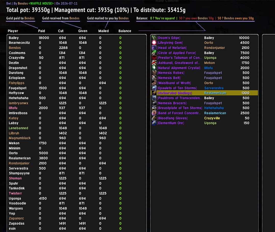Click the Head of Nefarian icon
Viewport: 275px width, 232px height.
click(x=154, y=48)
